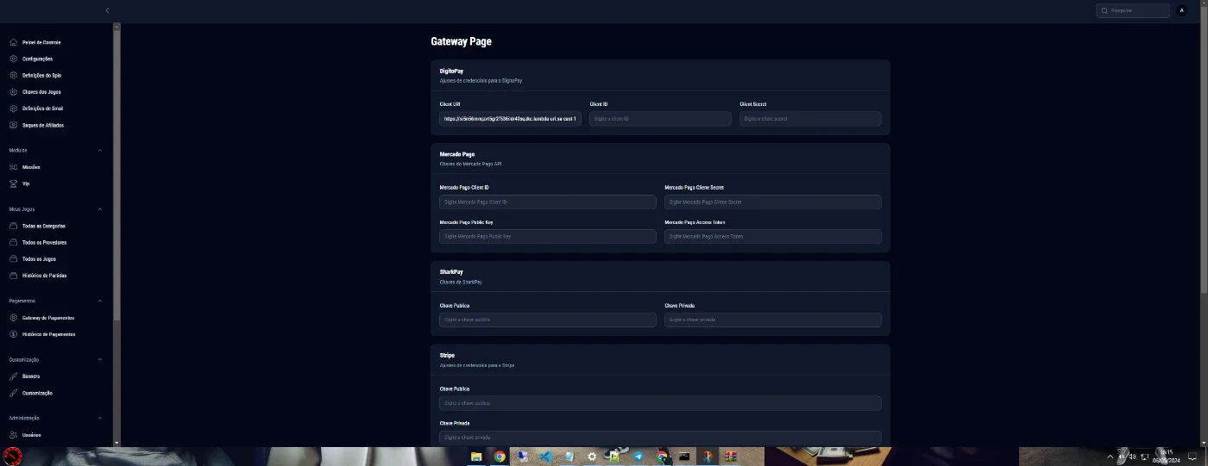Collapse sidebar with the back chevron
The width and height of the screenshot is (1208, 466).
click(x=107, y=10)
